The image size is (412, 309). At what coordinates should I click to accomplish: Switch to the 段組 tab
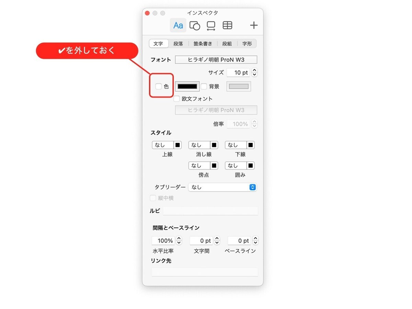227,43
